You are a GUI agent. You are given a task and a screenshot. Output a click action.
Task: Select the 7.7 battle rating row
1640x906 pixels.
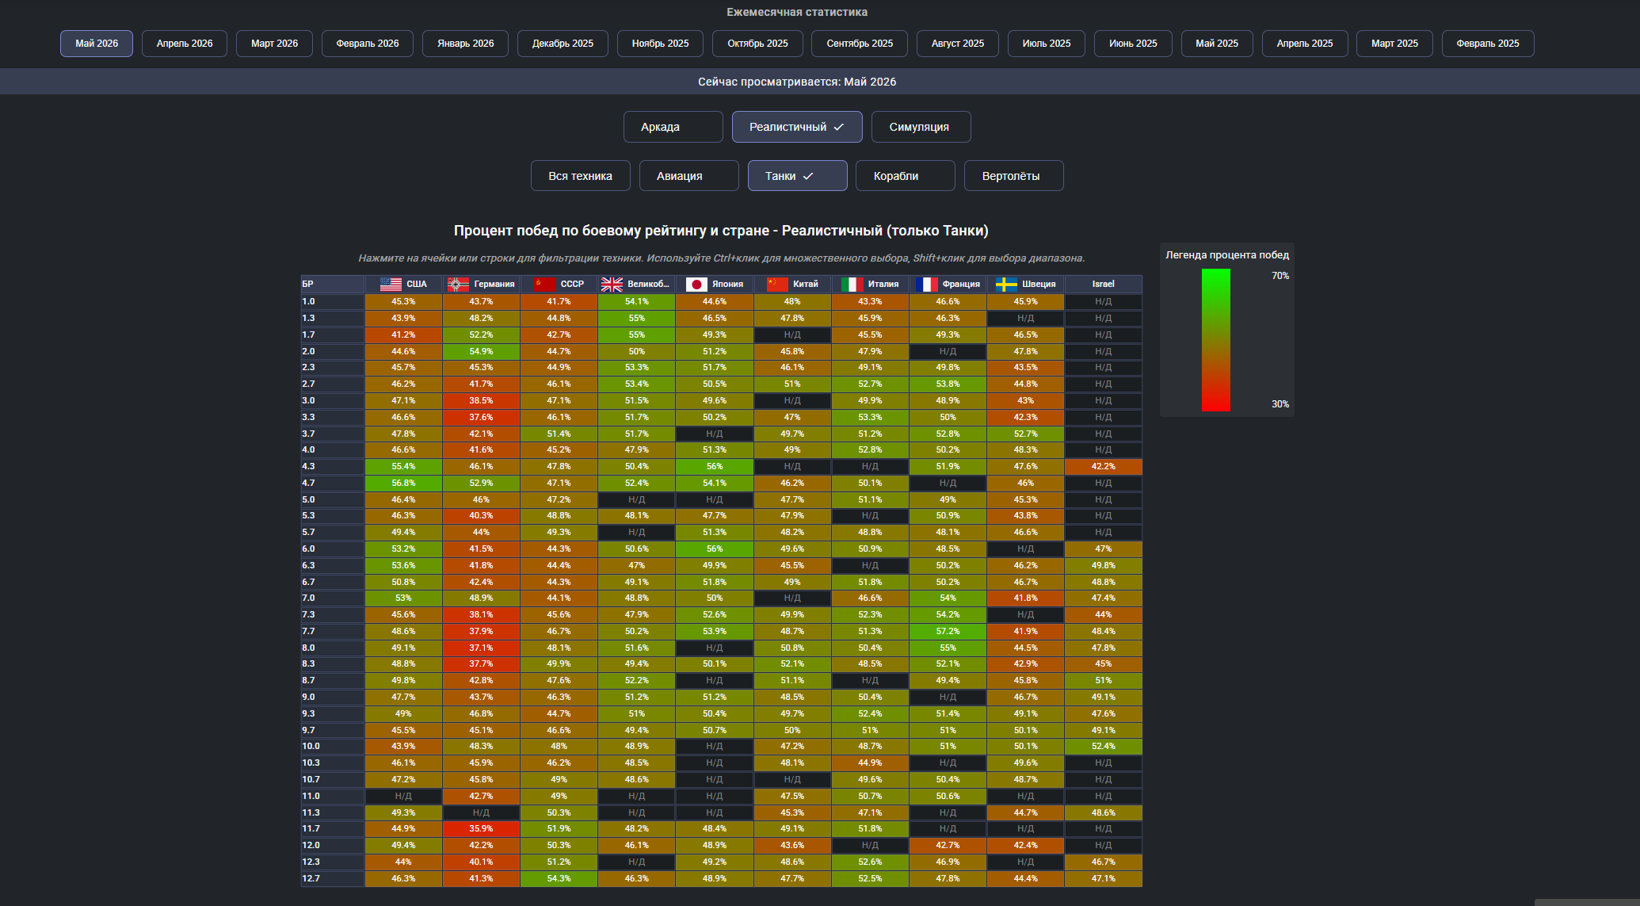click(x=721, y=631)
